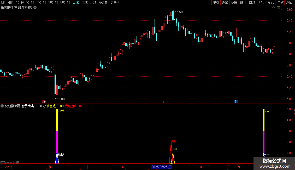295x170 pixels.
Task: Select the 5分钟 period tab
Action: [x=30, y=2]
